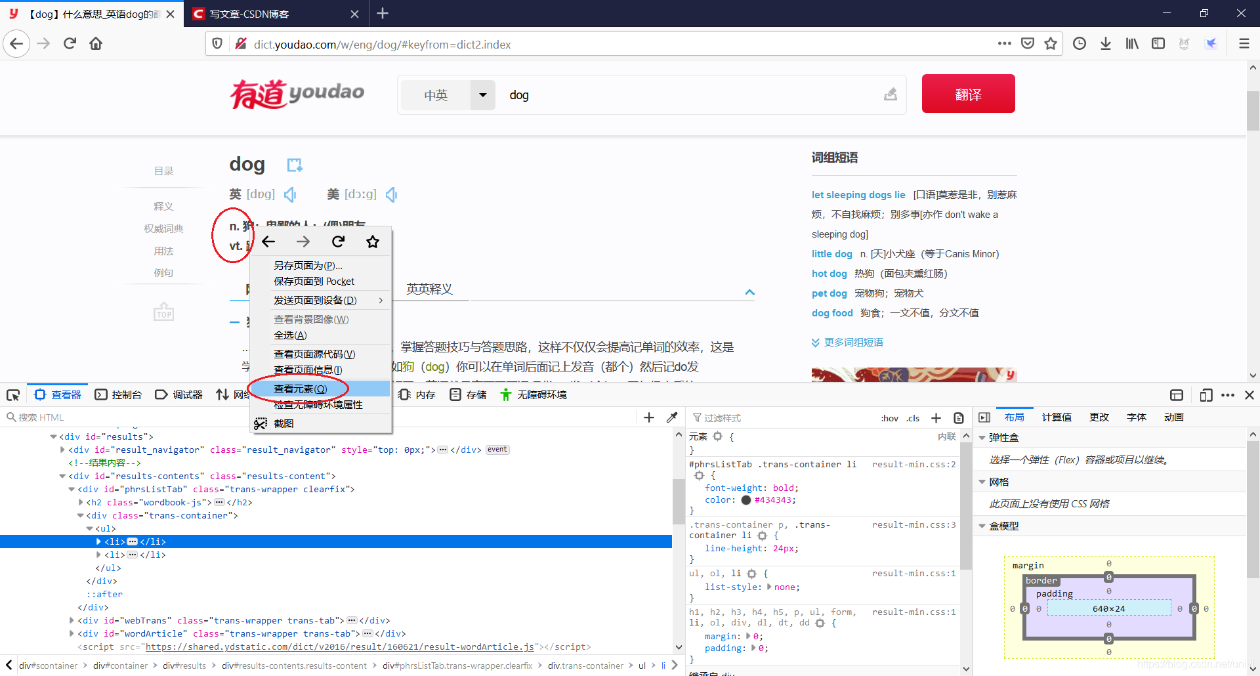This screenshot has height=676, width=1260.
Task: Click the browser back arrow button
Action: (x=16, y=44)
